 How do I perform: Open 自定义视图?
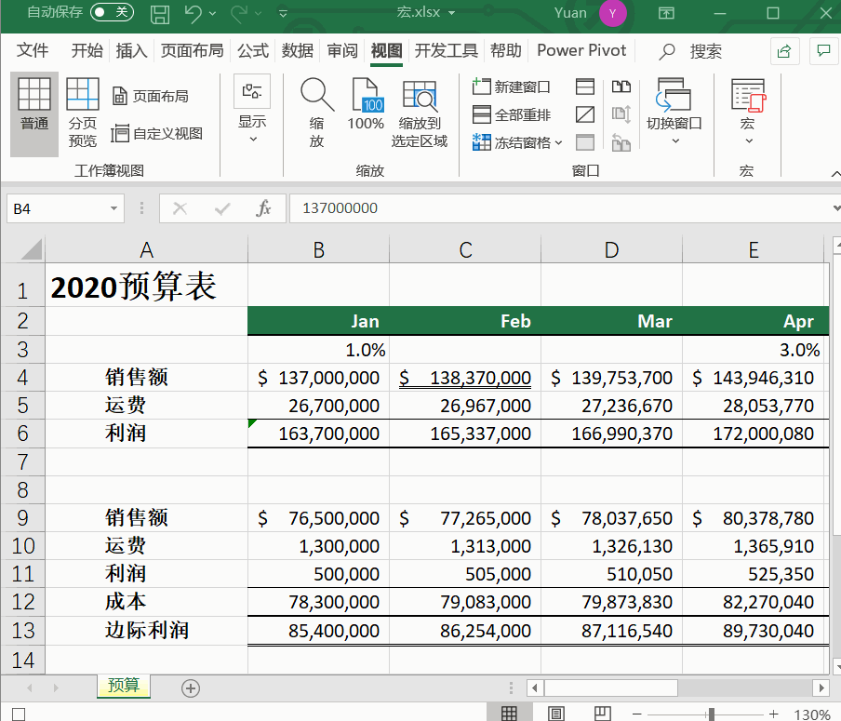pos(156,134)
